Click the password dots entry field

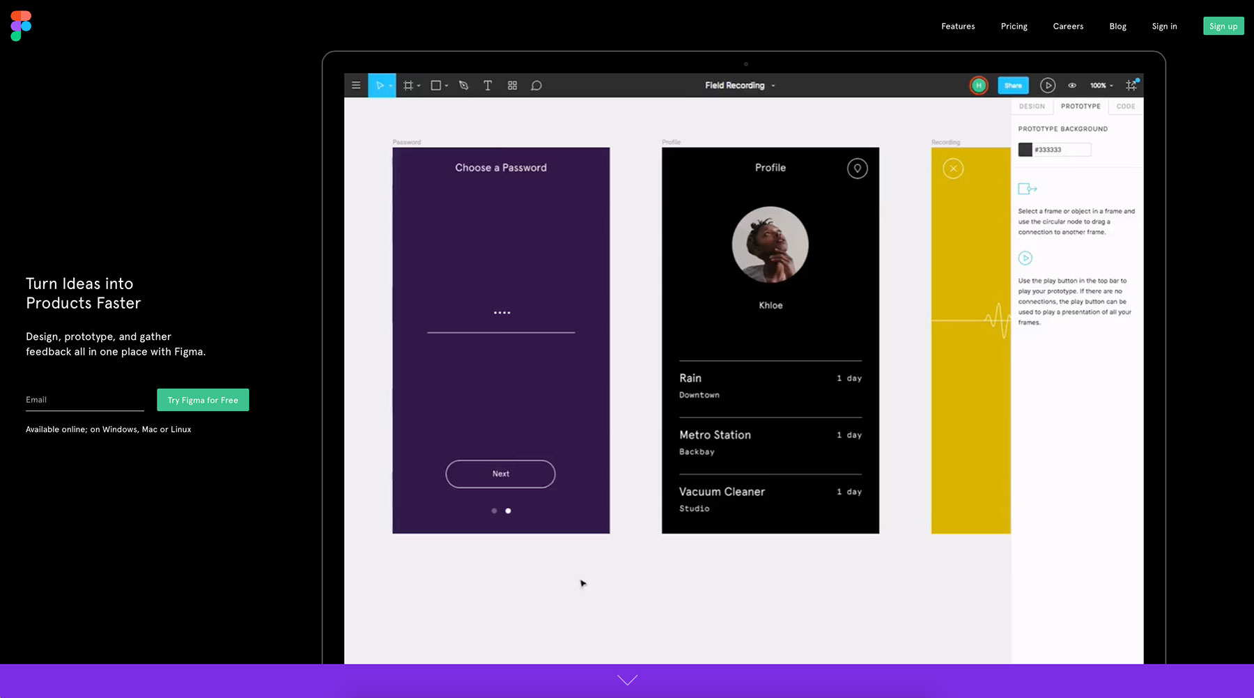click(x=501, y=320)
